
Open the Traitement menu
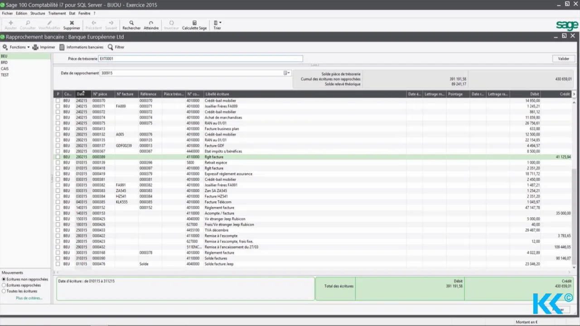[57, 14]
